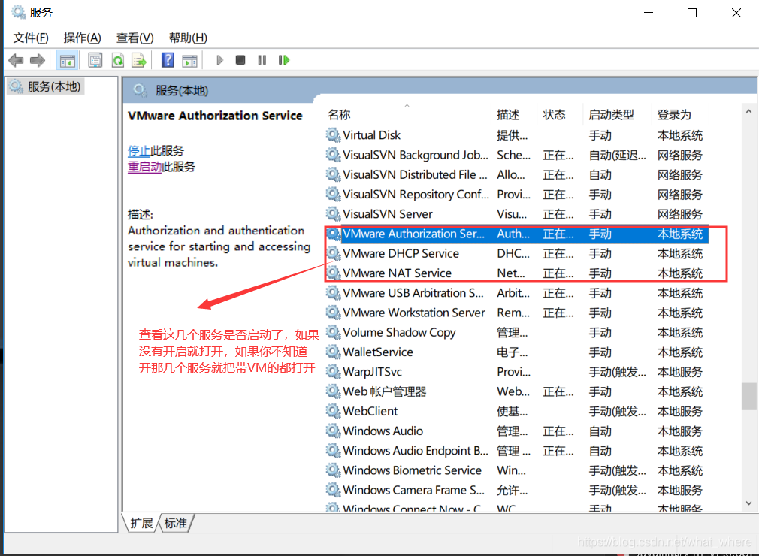Open the 查看(V) menu

[135, 38]
